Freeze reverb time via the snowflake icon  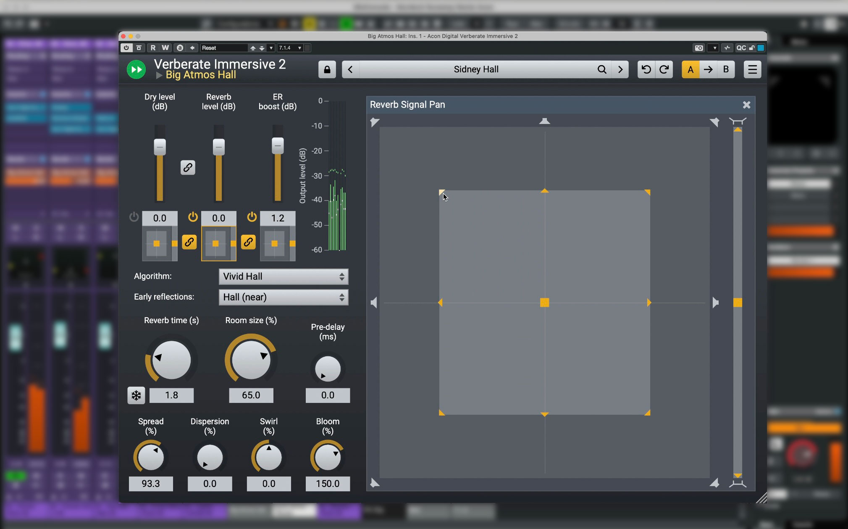[136, 395]
